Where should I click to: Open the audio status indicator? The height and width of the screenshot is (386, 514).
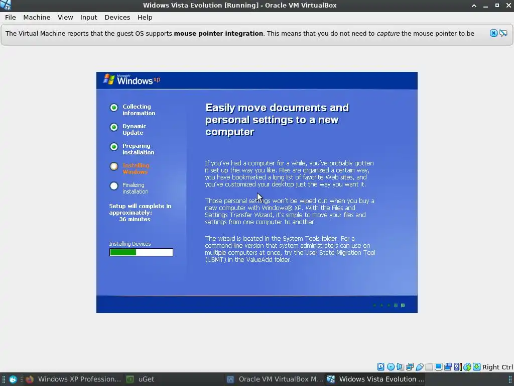pos(400,366)
